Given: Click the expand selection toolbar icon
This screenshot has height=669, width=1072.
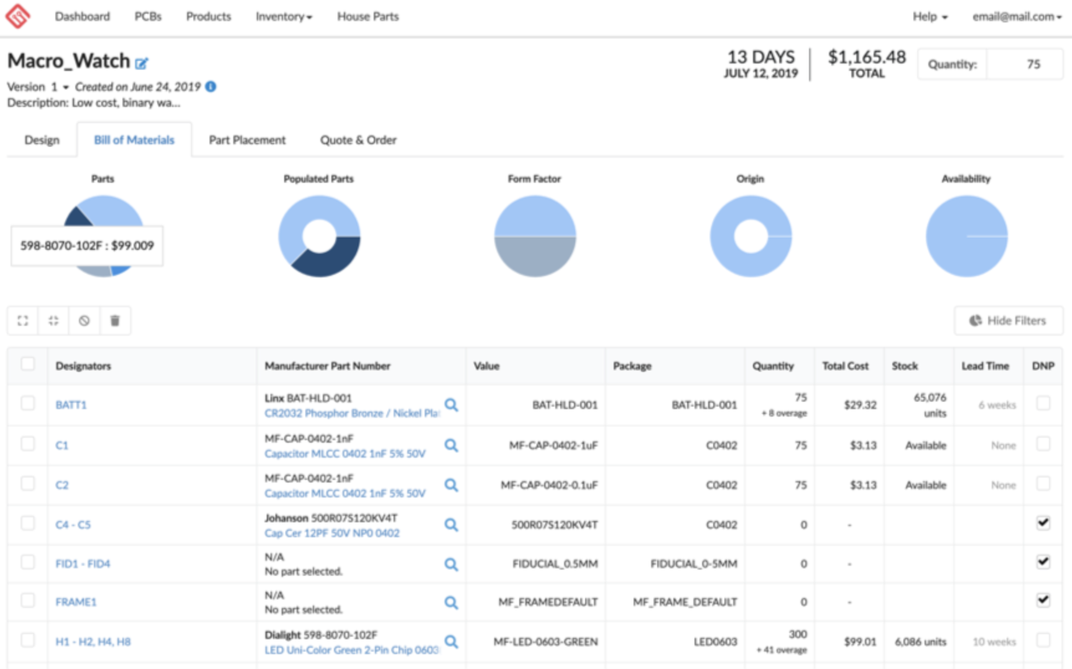Looking at the screenshot, I should (x=23, y=321).
